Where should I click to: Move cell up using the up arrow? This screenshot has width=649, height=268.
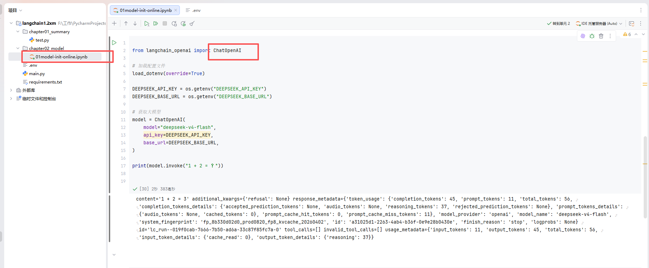tap(126, 23)
